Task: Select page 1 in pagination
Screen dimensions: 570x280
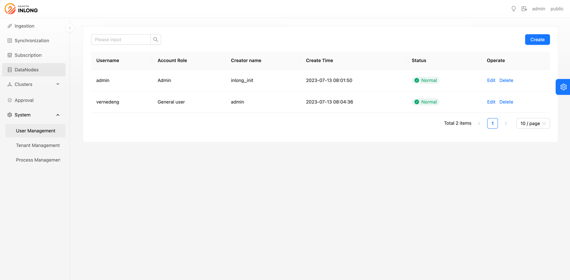Action: click(x=492, y=123)
